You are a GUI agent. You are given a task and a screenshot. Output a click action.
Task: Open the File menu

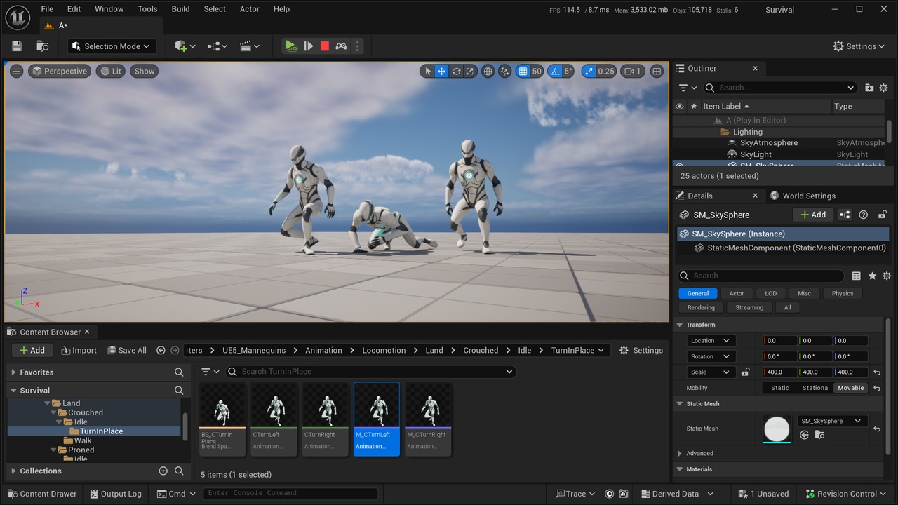click(x=47, y=9)
